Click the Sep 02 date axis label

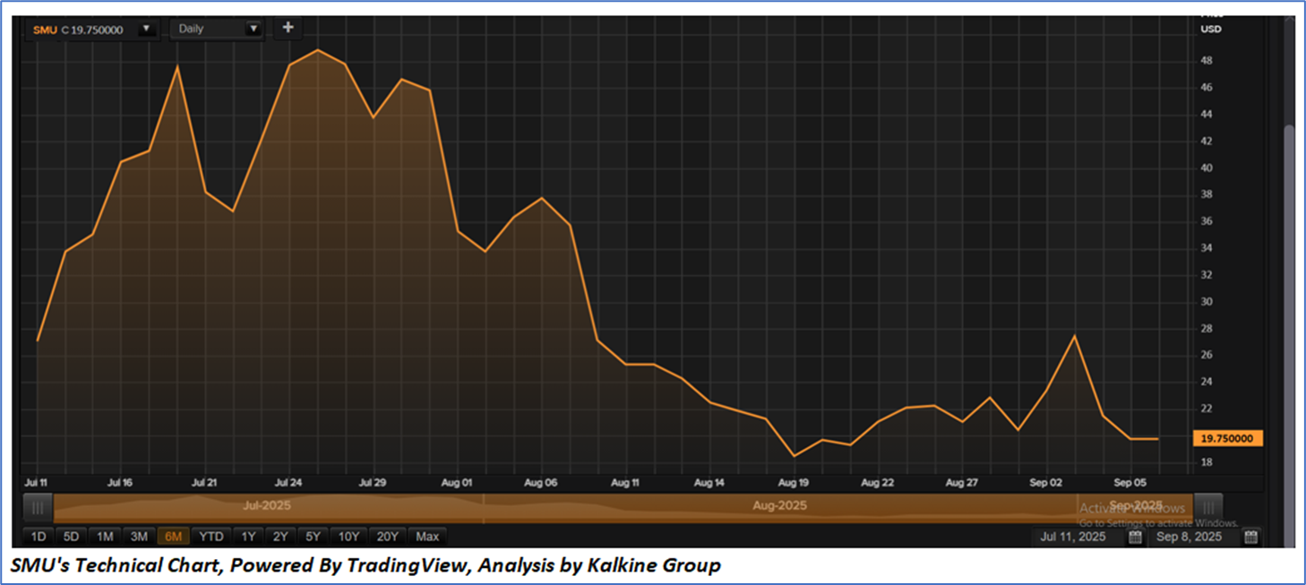[1046, 483]
